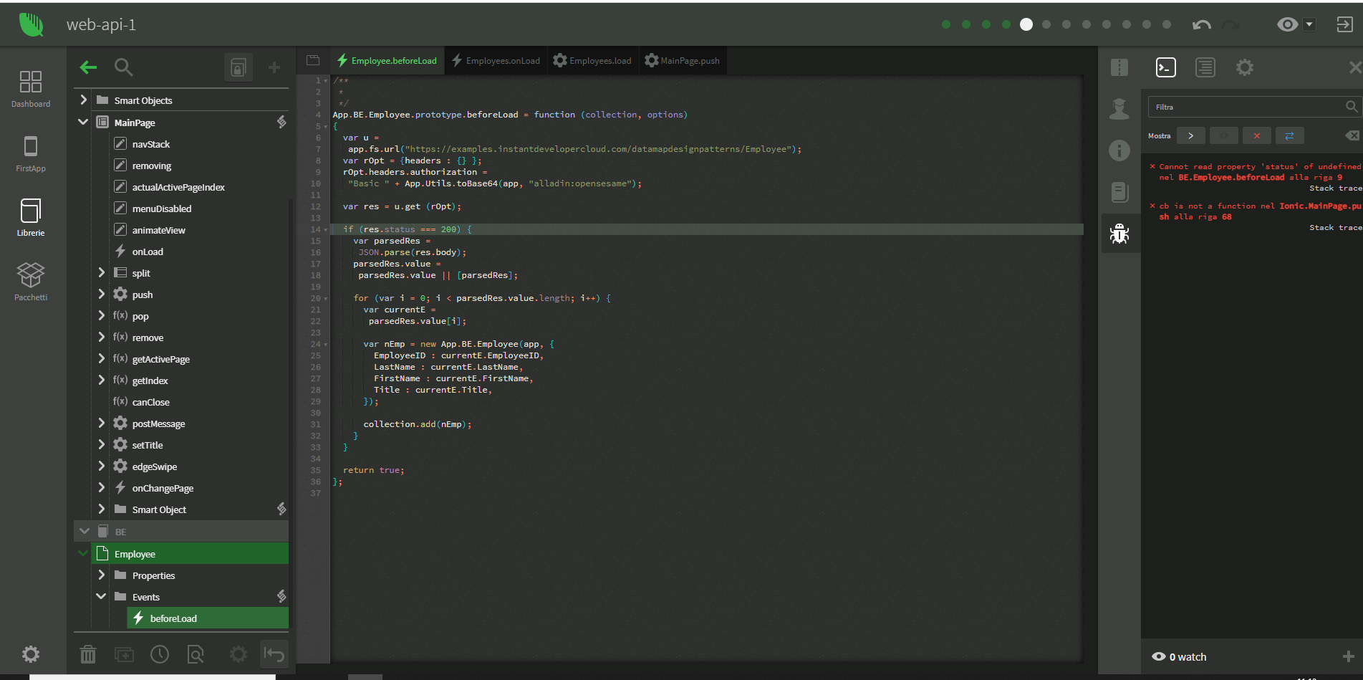Select the debug bug icon
This screenshot has height=680, width=1363.
1119,234
